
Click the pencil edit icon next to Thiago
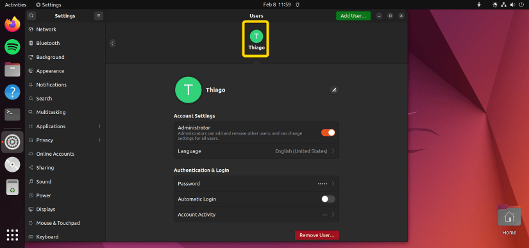tap(334, 90)
